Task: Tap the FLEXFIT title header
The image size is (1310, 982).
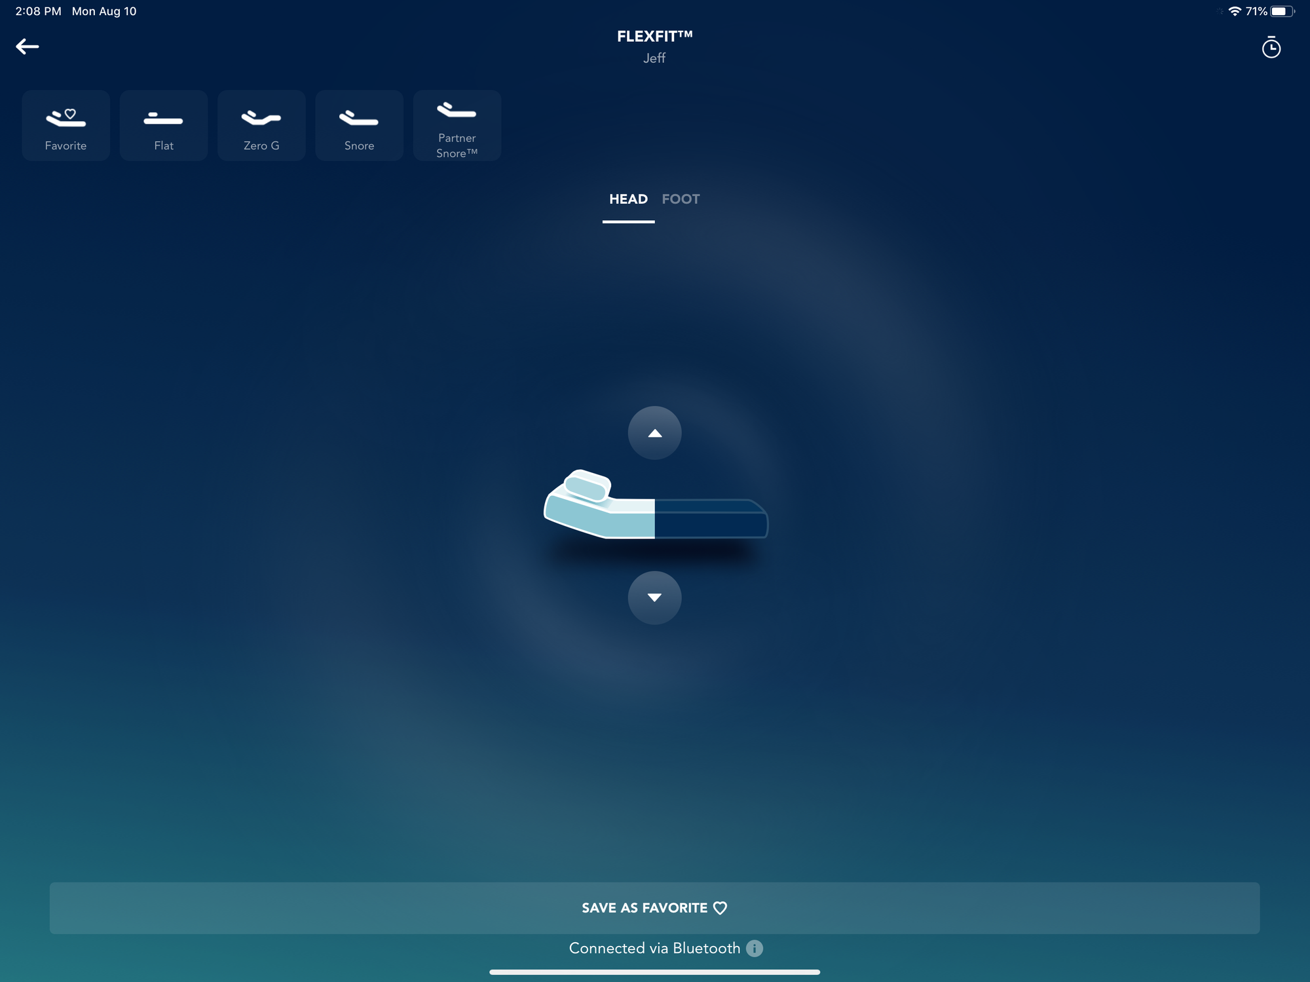Action: (654, 37)
